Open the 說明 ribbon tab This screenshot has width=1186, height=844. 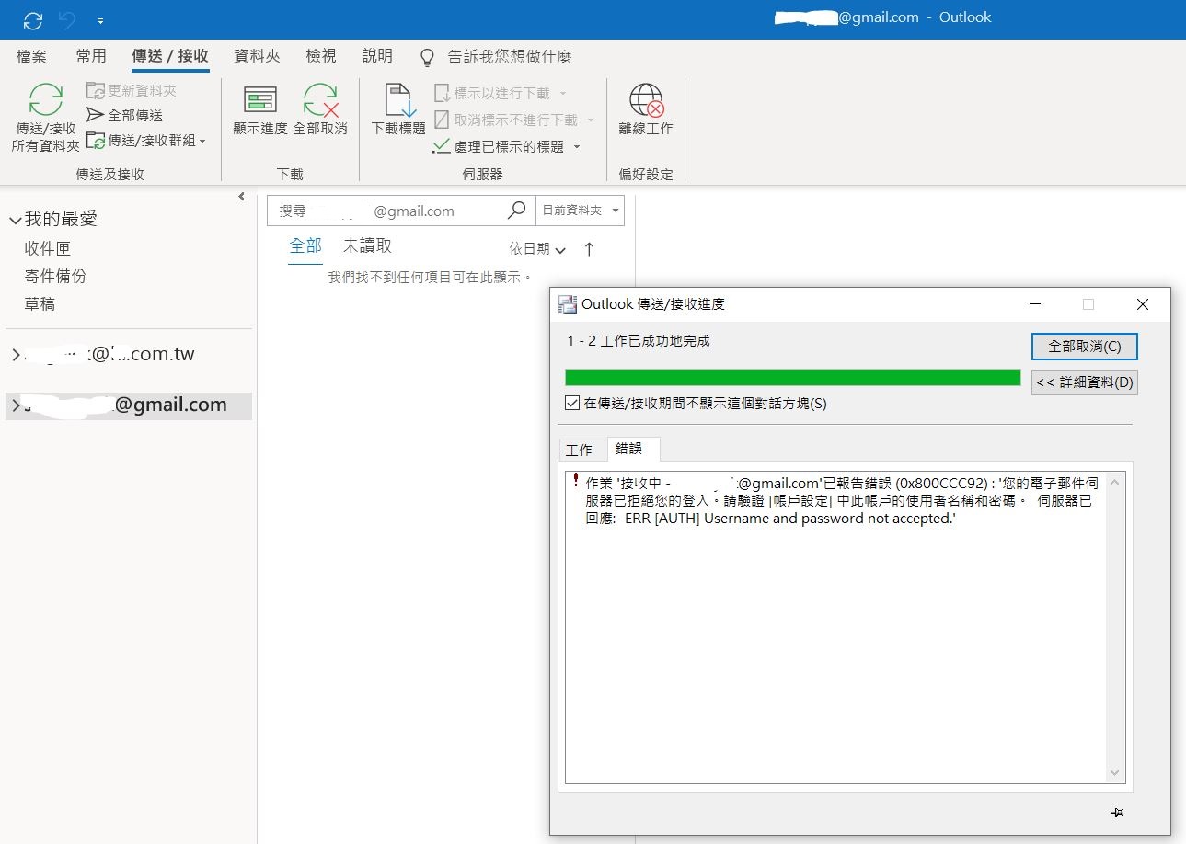point(377,56)
